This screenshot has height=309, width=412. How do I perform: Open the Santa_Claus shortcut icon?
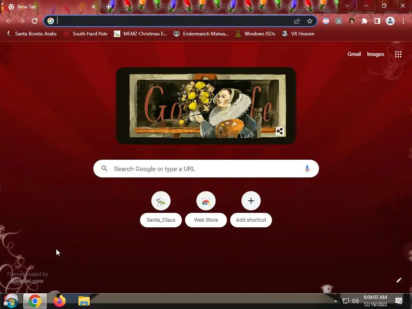point(161,201)
